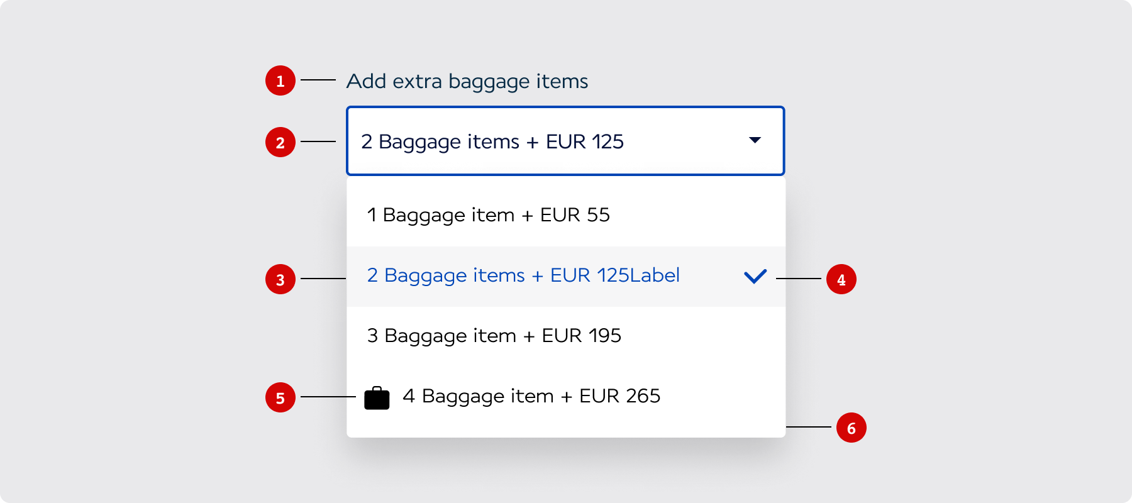Click red annotation marker number 4
The image size is (1132, 503).
pyautogui.click(x=841, y=279)
